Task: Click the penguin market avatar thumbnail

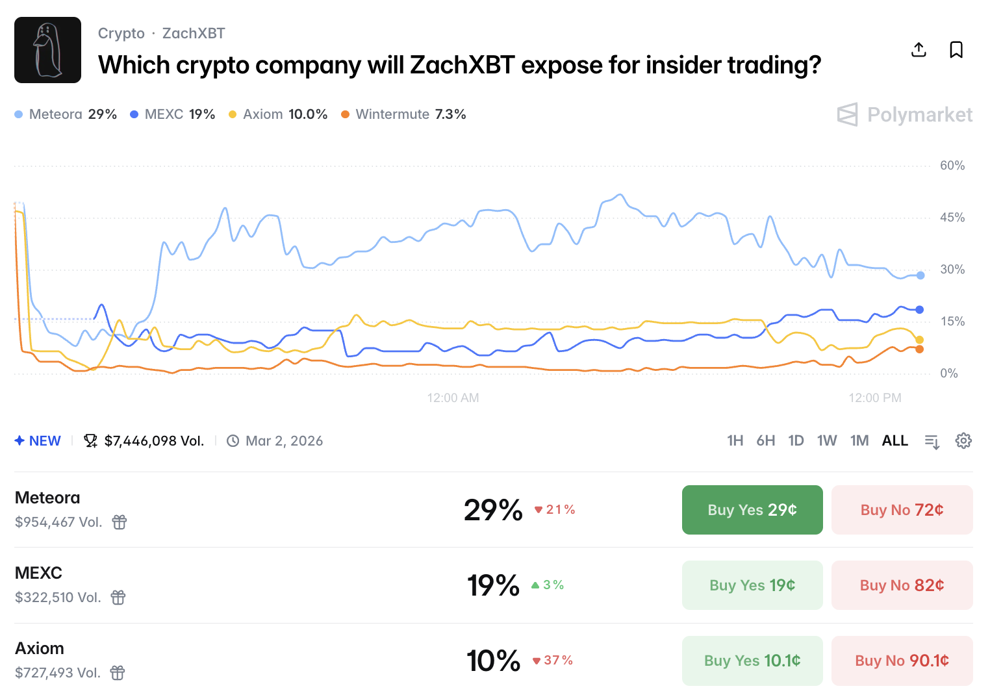Action: point(47,50)
